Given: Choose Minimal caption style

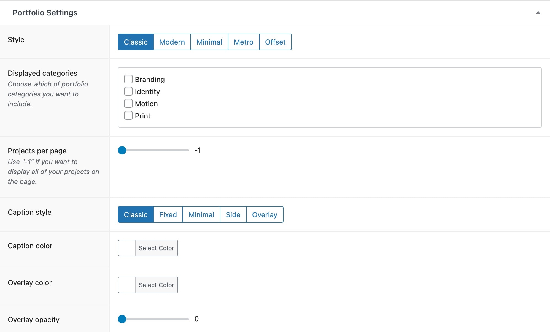Looking at the screenshot, I should (x=201, y=214).
